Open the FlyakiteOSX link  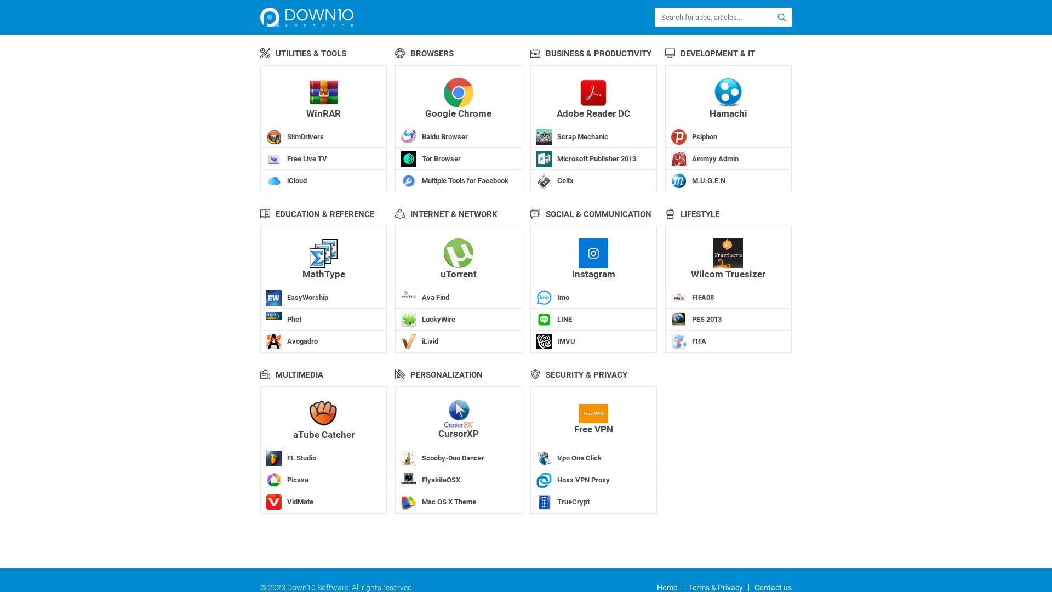[x=441, y=480]
